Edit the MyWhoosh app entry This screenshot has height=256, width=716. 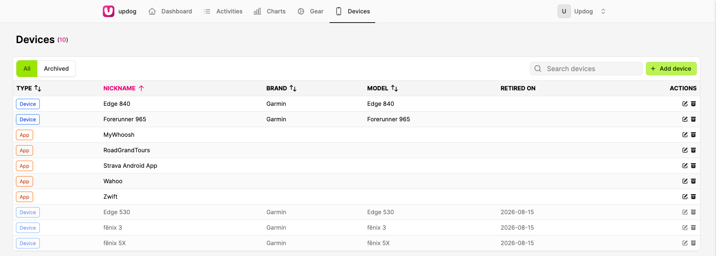pyautogui.click(x=685, y=135)
